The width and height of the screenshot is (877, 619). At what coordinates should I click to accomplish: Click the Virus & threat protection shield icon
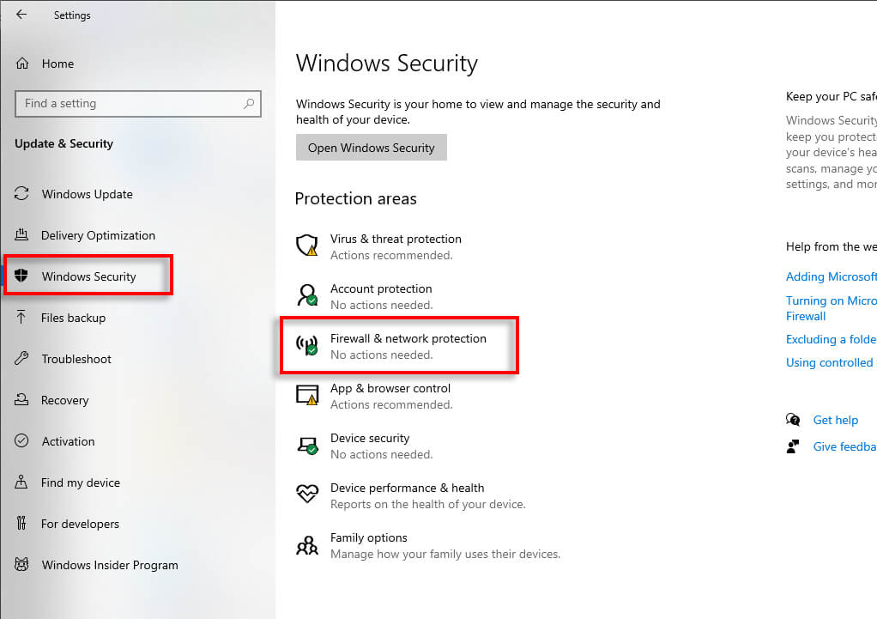tap(306, 246)
